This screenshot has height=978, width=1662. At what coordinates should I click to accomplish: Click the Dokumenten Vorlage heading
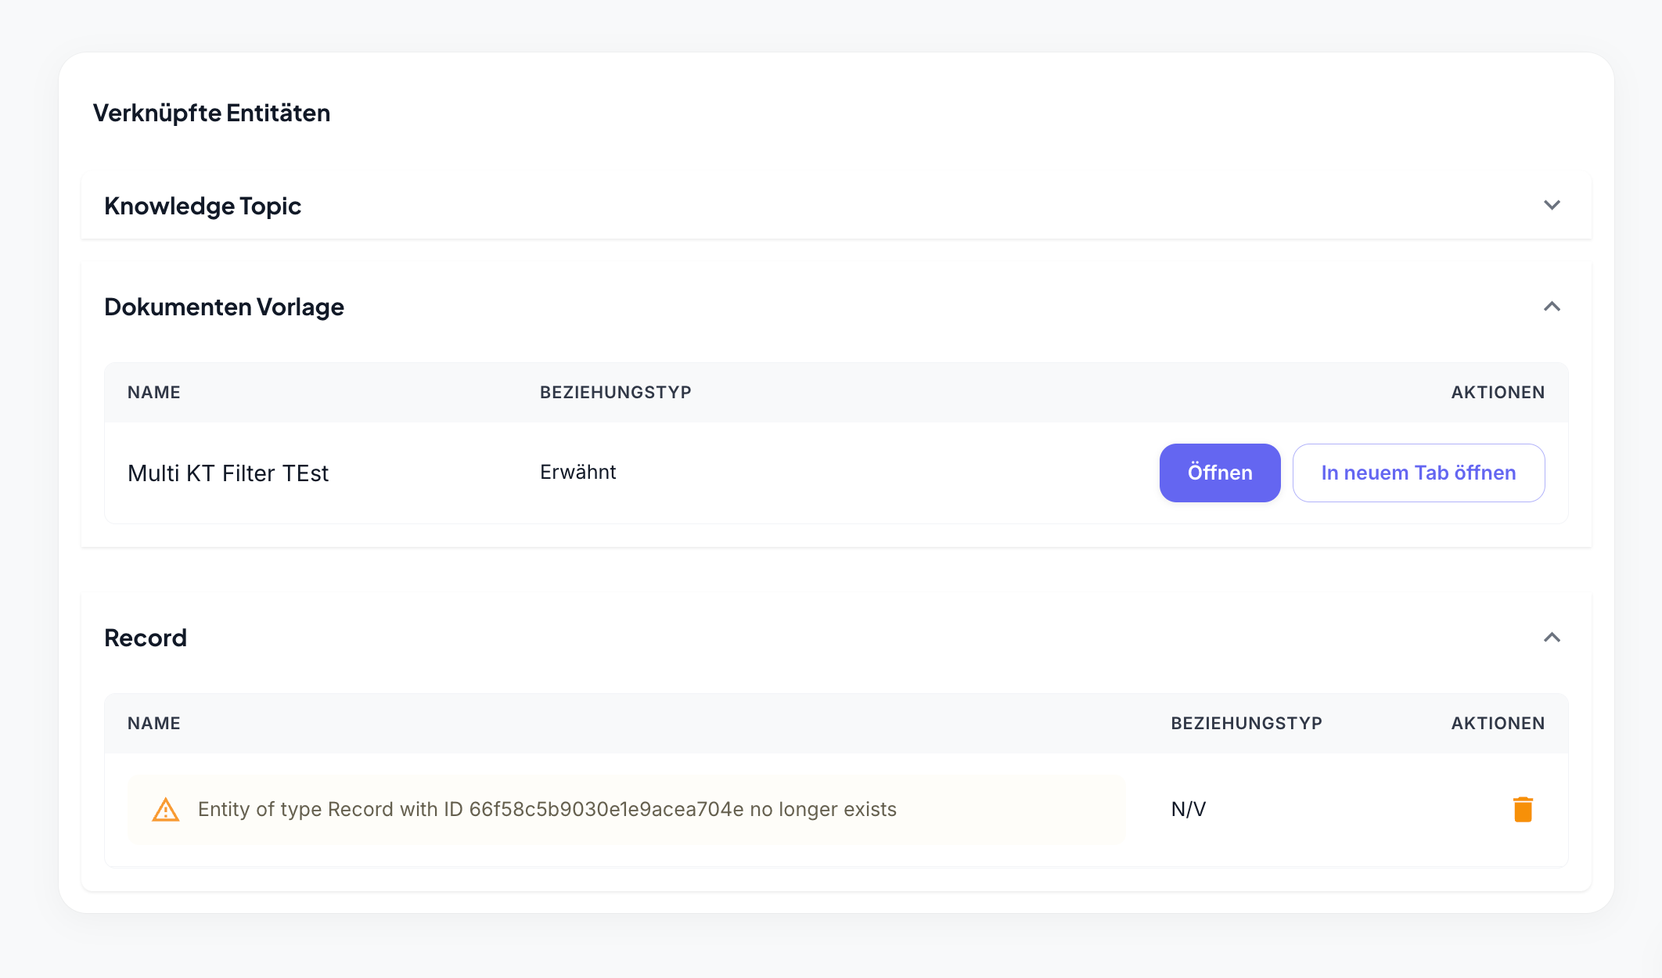pyautogui.click(x=224, y=307)
